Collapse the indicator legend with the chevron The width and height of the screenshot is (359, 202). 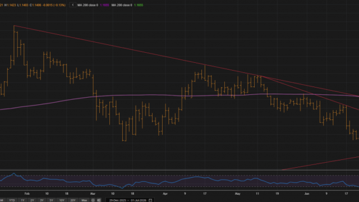(x=72, y=5)
